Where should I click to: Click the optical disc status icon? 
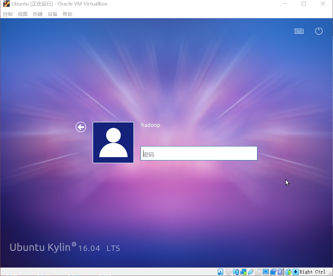(228, 272)
